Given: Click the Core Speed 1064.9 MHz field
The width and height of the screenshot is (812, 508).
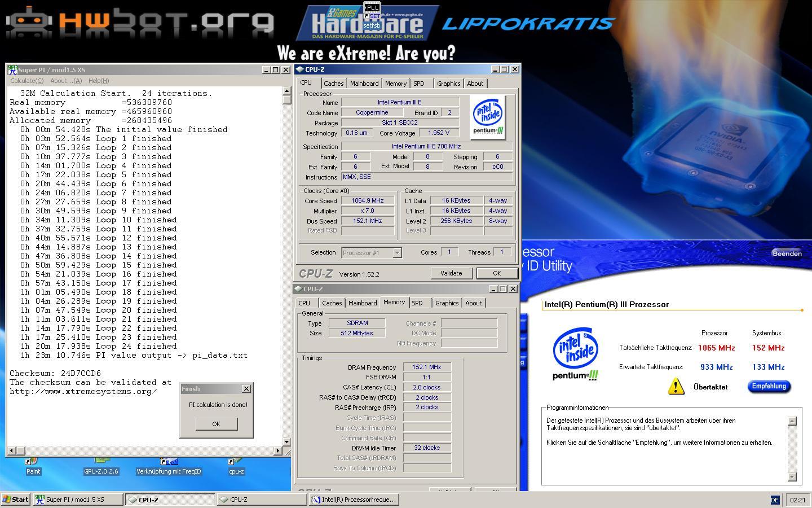Looking at the screenshot, I should 368,201.
